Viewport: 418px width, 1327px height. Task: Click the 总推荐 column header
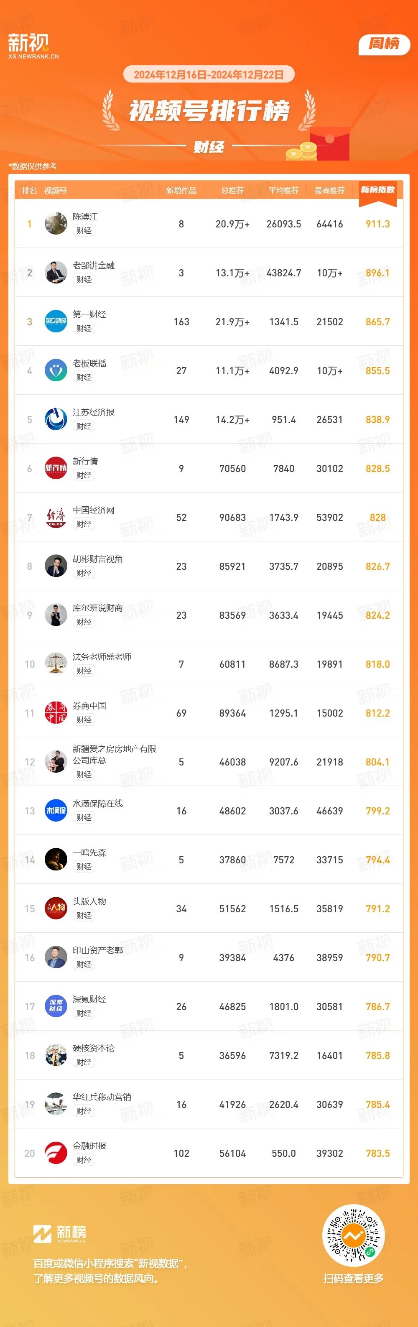click(x=232, y=191)
